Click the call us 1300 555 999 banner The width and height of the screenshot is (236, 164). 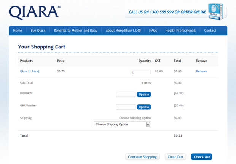click(167, 12)
